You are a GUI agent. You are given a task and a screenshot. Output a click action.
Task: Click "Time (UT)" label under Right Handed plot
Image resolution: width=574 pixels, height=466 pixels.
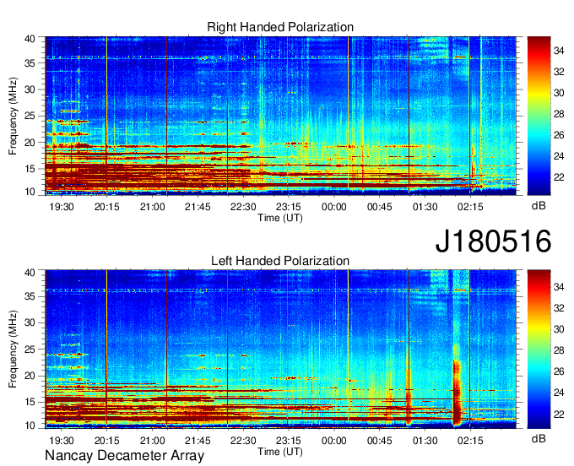[280, 218]
